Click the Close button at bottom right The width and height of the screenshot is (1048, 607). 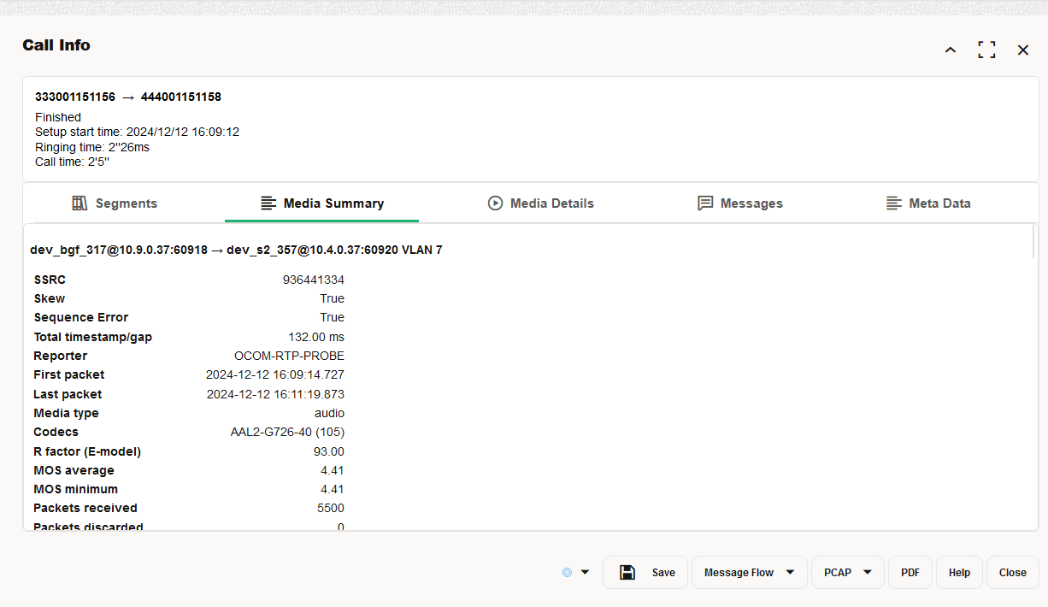click(x=1012, y=572)
